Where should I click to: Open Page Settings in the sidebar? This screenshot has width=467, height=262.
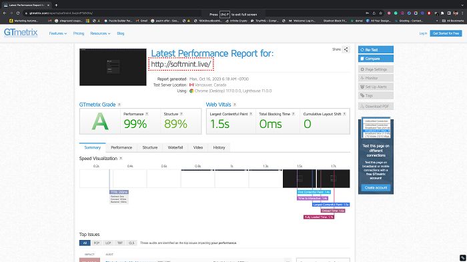point(376,69)
